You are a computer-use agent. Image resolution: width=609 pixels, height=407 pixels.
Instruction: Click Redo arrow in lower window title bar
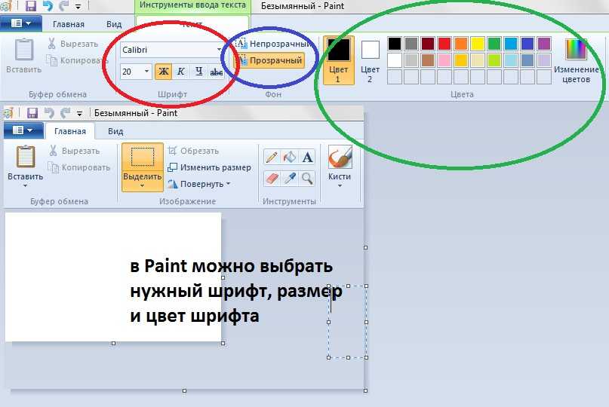tap(65, 113)
